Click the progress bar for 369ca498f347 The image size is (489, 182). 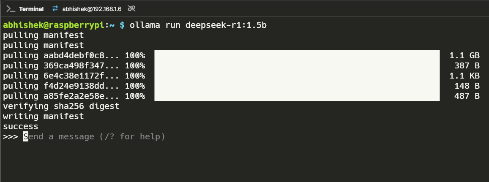tap(297, 66)
